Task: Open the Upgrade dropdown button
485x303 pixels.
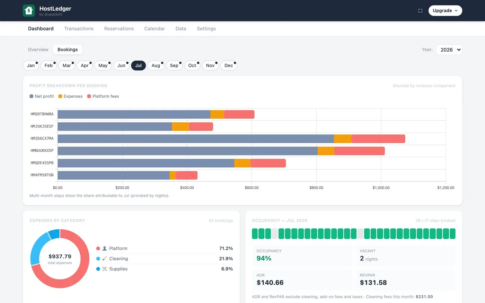Action: point(445,11)
